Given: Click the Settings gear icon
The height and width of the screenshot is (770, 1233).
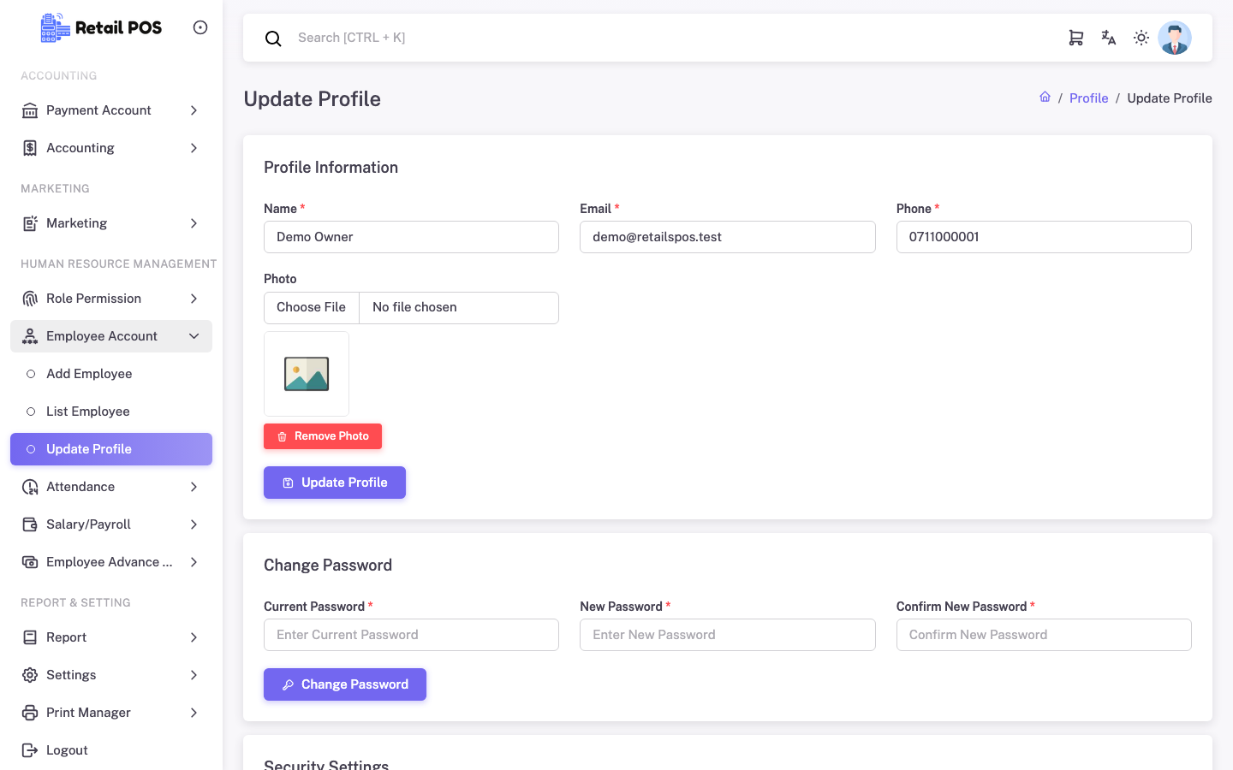Looking at the screenshot, I should [30, 675].
